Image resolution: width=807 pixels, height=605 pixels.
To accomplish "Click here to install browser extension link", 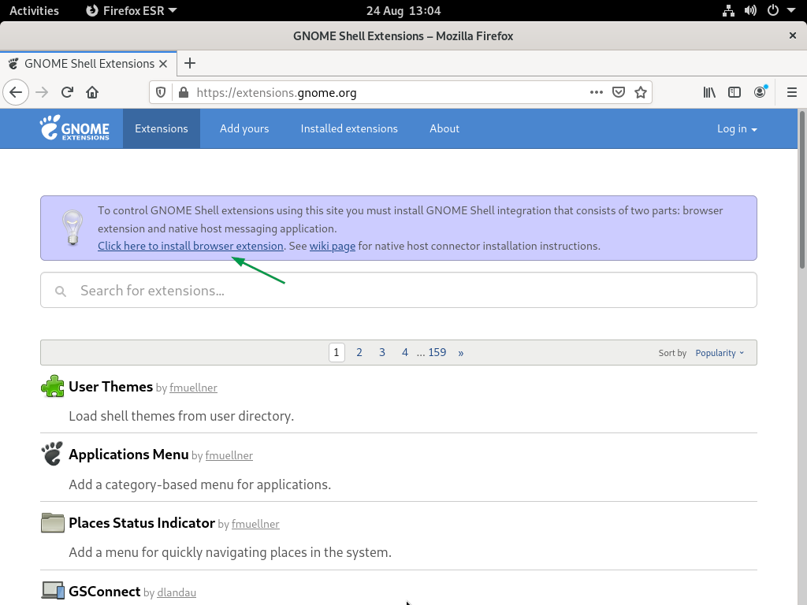I will (x=191, y=246).
